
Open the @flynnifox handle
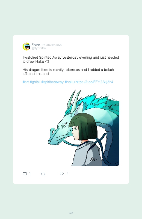pyautogui.click(x=39, y=48)
